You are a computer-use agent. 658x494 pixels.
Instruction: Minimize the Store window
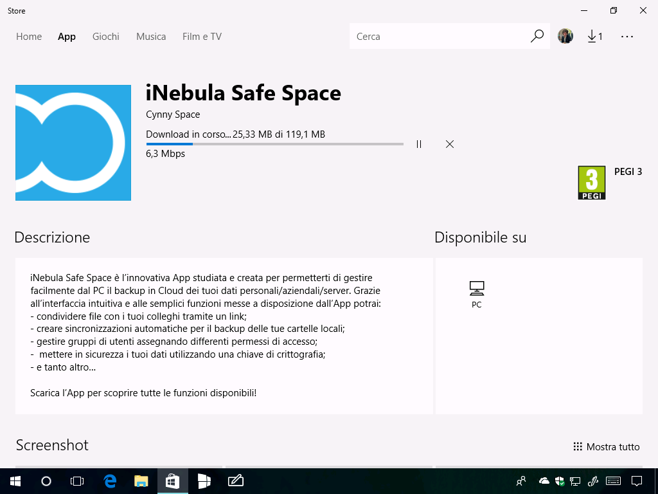(584, 10)
